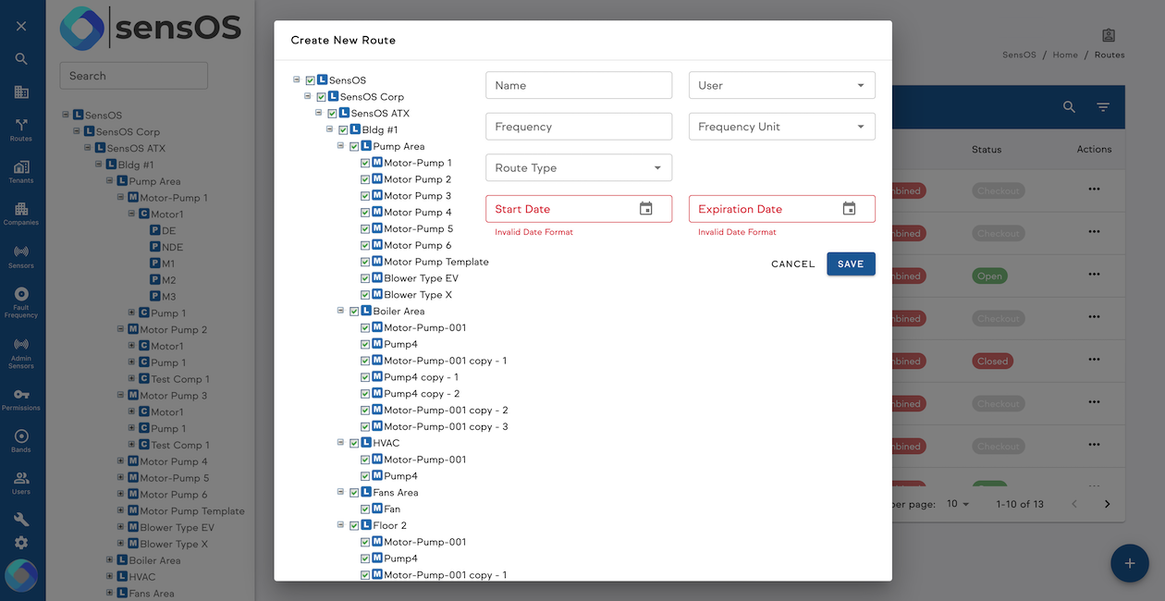Click the Closed status badge
This screenshot has height=601, width=1165.
tap(993, 361)
